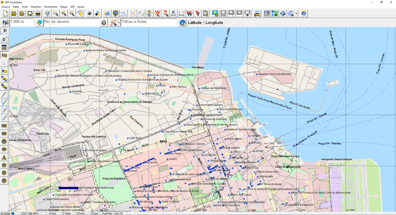Select the hand pan tool

(4, 71)
